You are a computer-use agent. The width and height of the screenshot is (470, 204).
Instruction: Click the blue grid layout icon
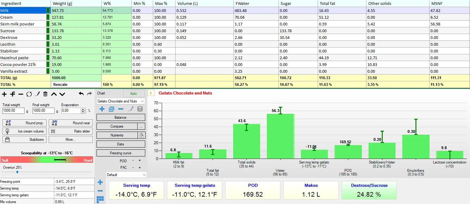(x=100, y=199)
